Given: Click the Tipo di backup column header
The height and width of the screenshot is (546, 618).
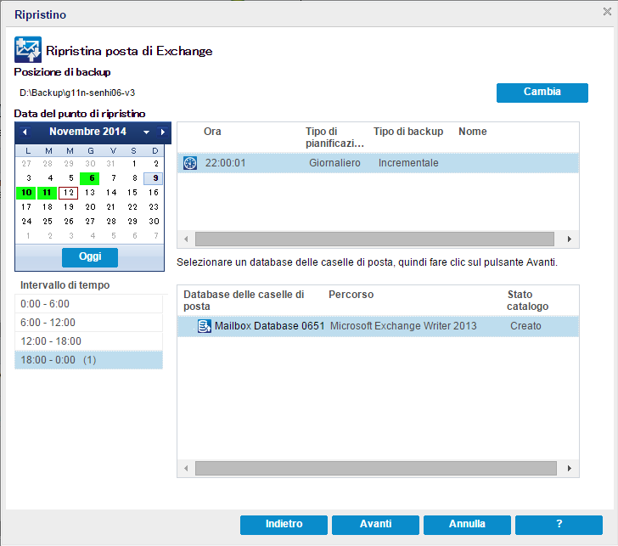Looking at the screenshot, I should tap(408, 132).
